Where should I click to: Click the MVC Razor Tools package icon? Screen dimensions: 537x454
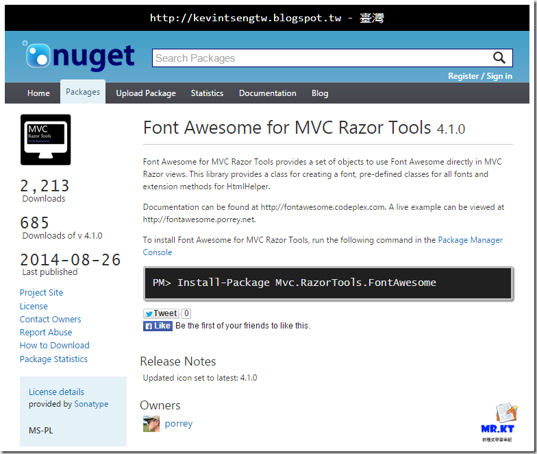[45, 140]
